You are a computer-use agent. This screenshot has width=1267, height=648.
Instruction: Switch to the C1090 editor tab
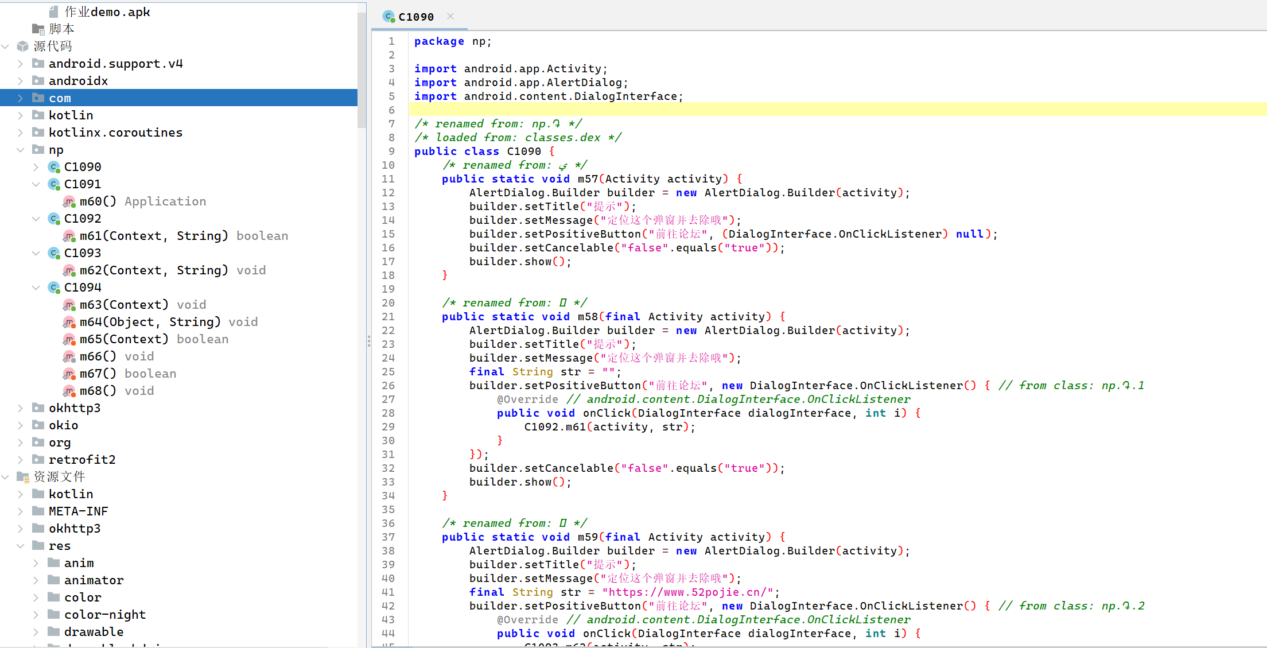click(416, 17)
